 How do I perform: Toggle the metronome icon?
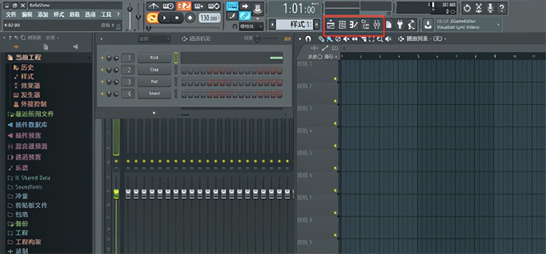pyautogui.click(x=153, y=6)
